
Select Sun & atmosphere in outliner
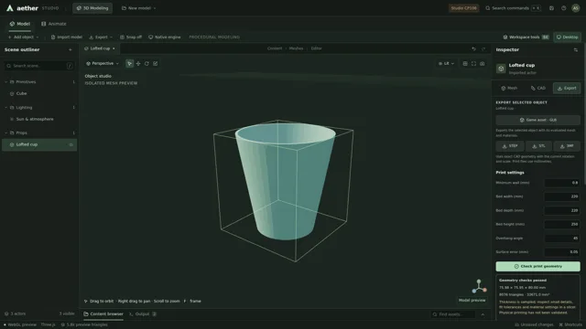[x=39, y=120]
